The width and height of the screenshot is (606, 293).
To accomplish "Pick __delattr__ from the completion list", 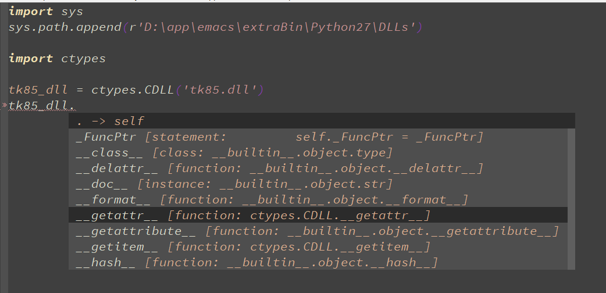I will pos(318,169).
